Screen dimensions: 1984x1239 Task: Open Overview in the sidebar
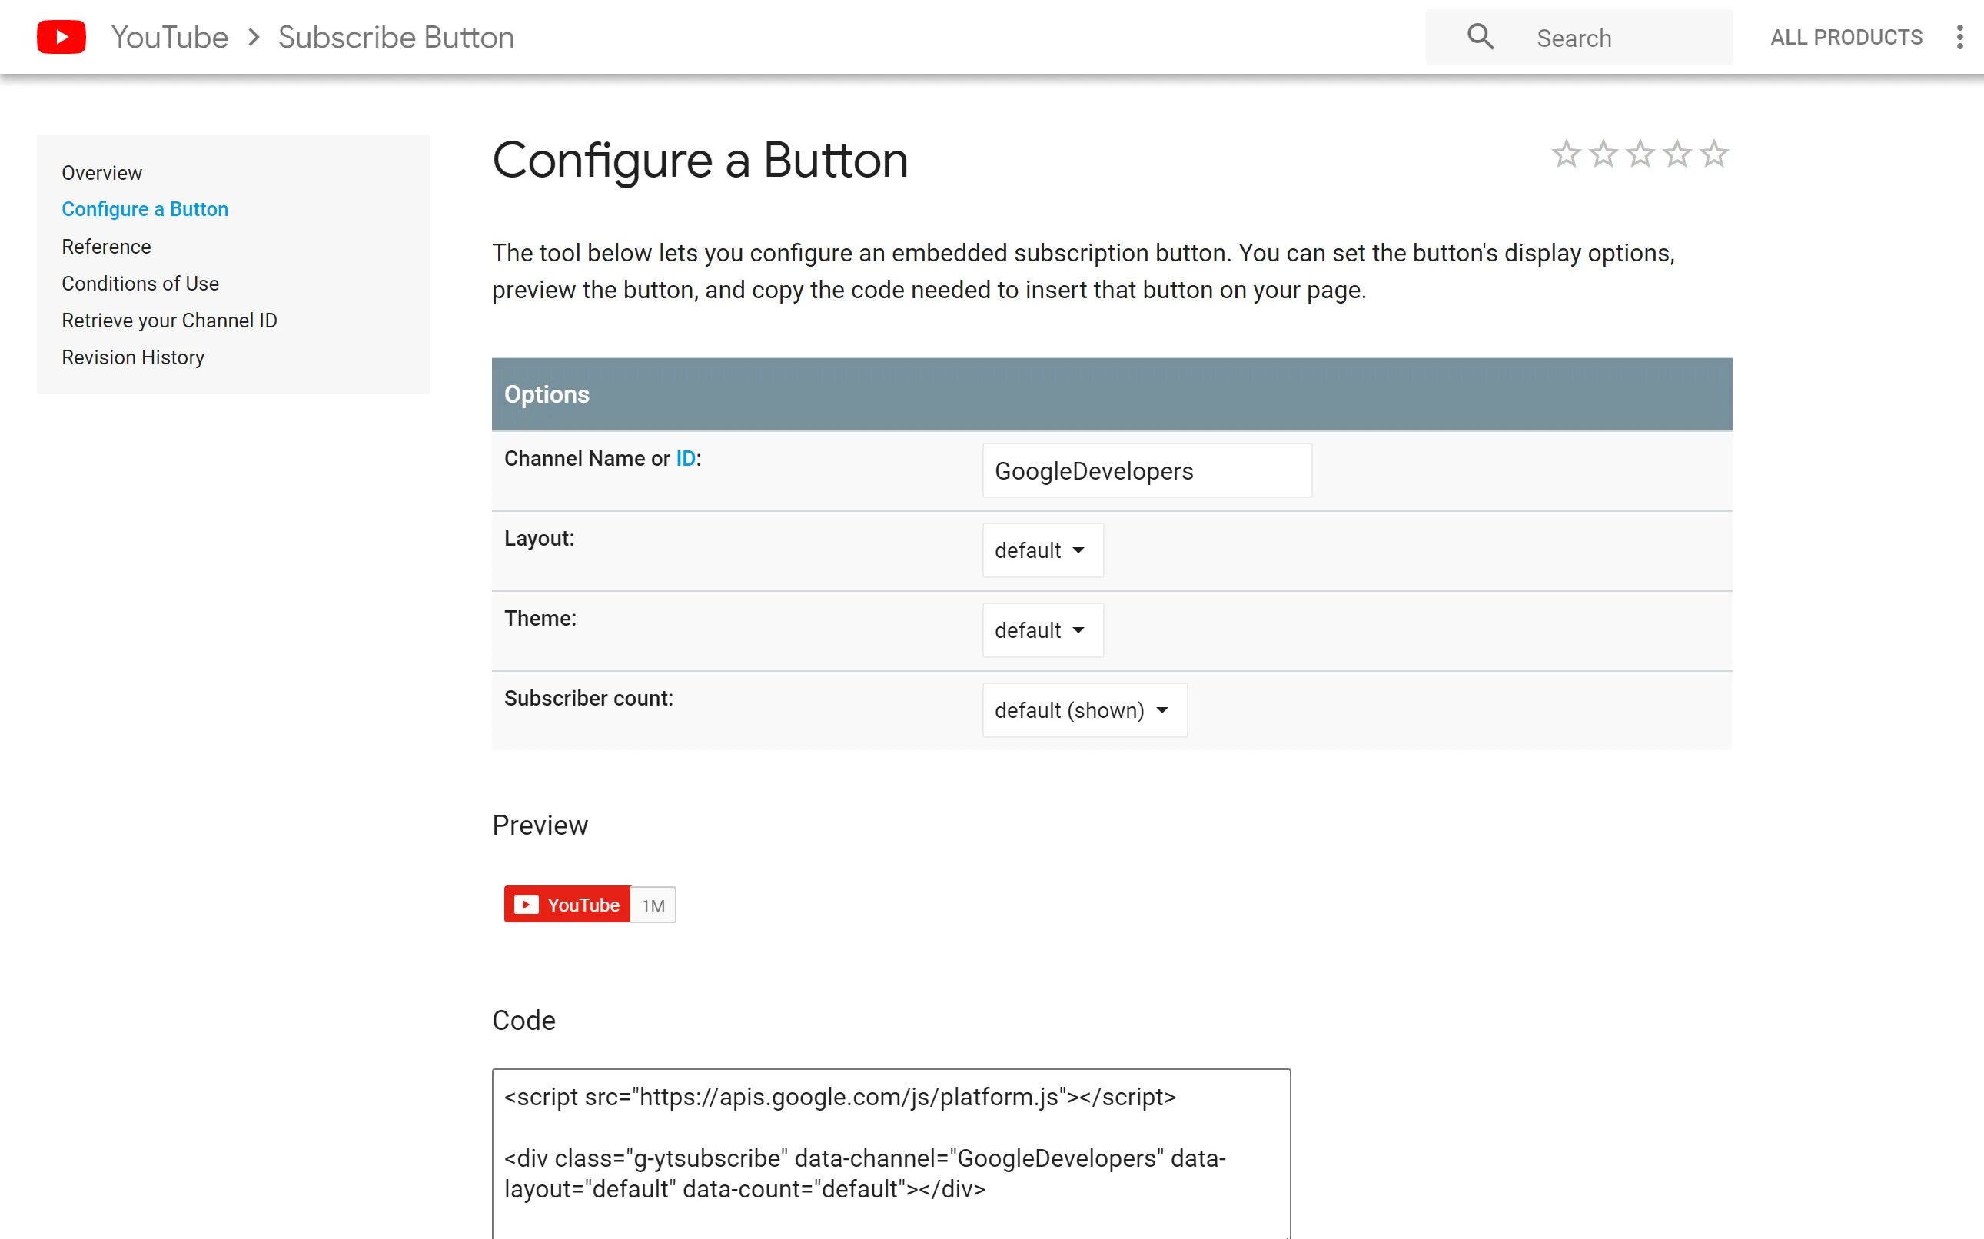pyautogui.click(x=101, y=173)
